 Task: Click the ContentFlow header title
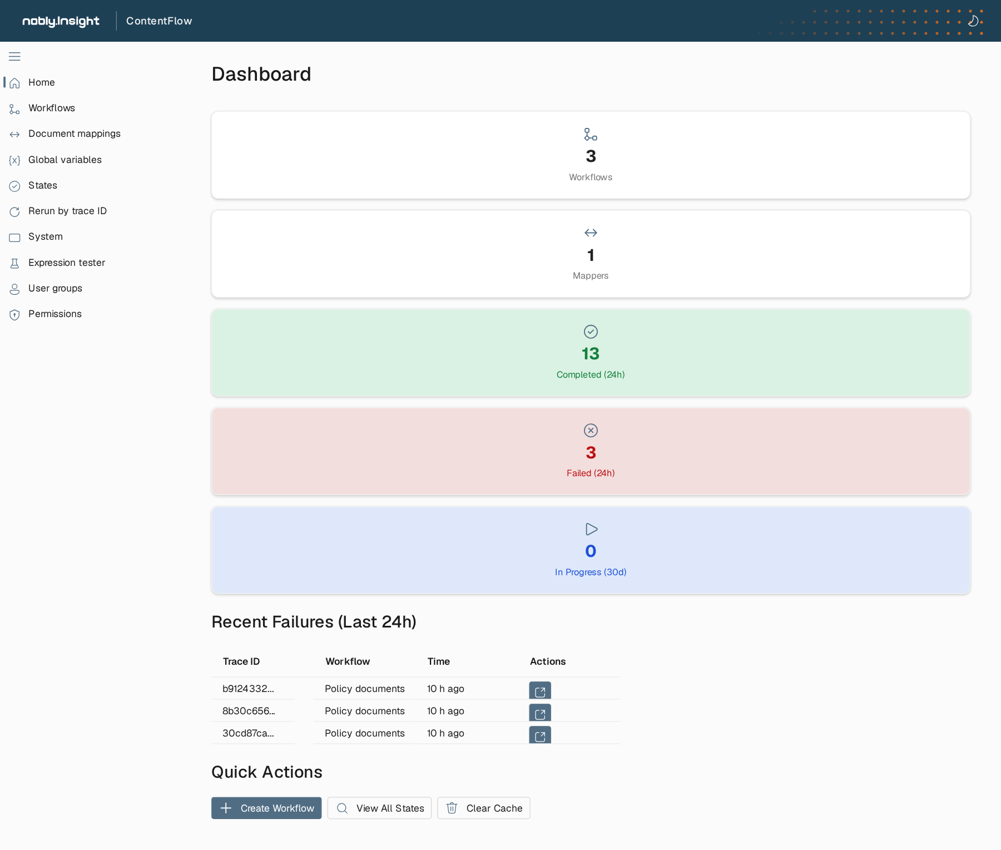159,21
